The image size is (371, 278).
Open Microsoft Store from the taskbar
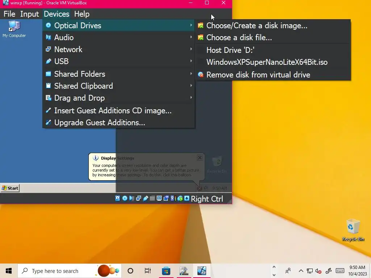(x=166, y=271)
